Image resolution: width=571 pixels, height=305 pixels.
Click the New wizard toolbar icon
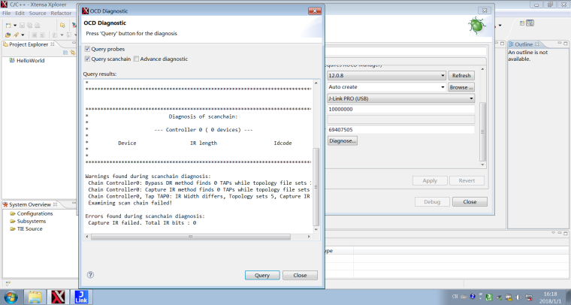coord(8,25)
